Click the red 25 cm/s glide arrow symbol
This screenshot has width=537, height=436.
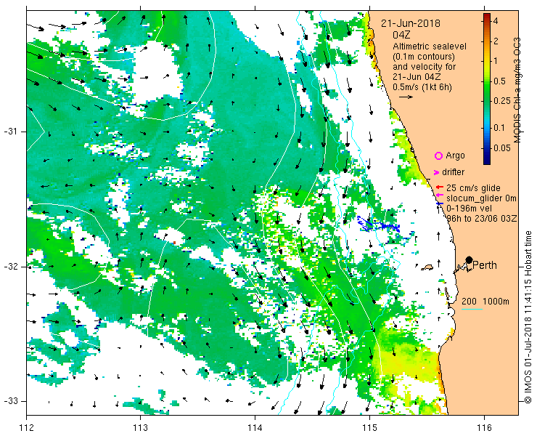(x=440, y=187)
